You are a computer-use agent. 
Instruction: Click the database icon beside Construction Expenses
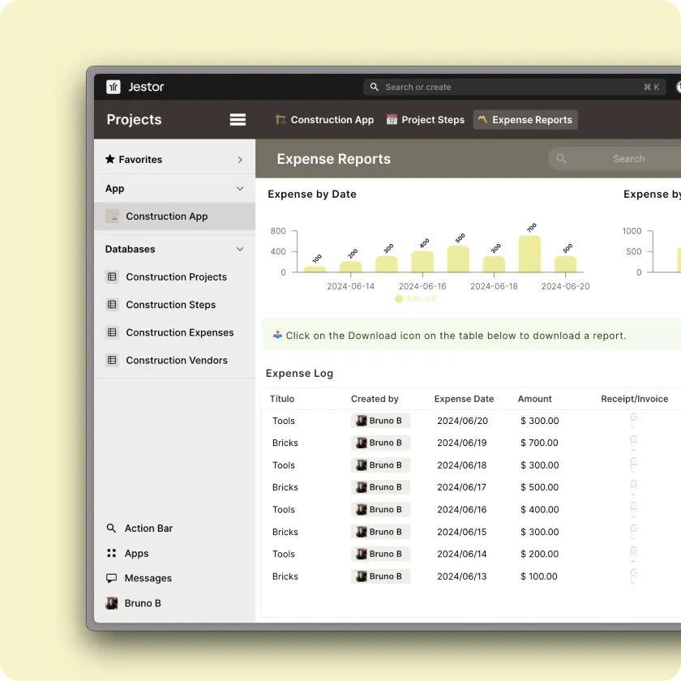tap(111, 332)
